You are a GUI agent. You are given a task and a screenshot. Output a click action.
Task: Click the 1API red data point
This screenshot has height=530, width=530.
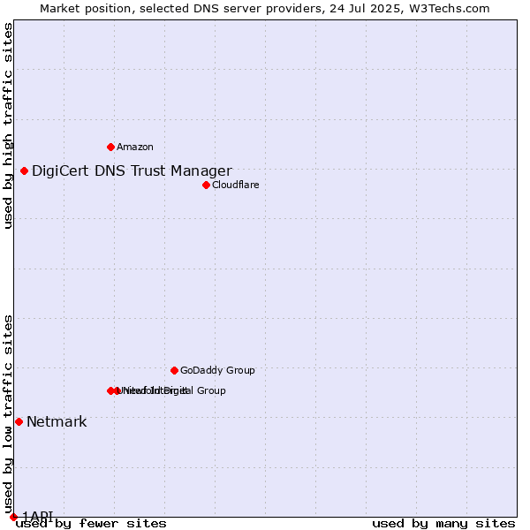coord(13,517)
